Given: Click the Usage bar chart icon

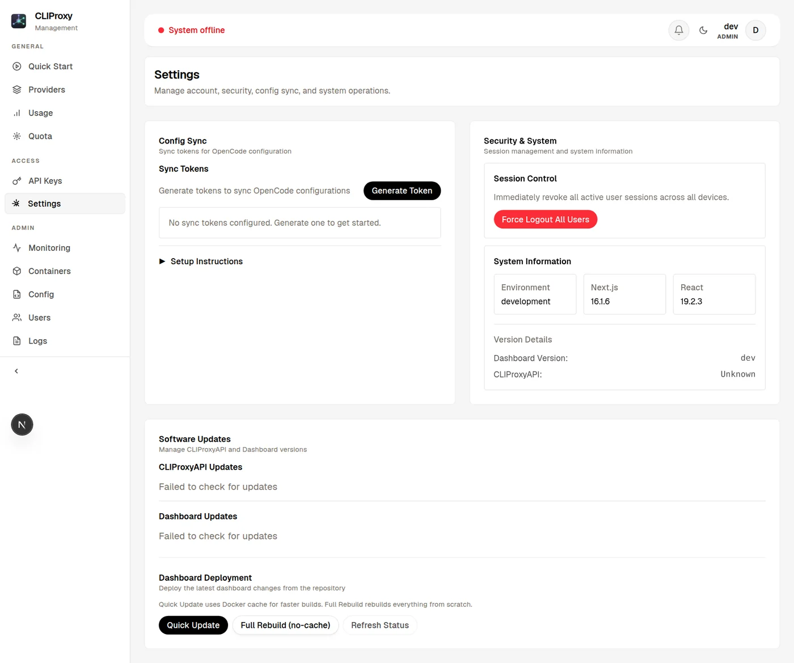Looking at the screenshot, I should click(x=17, y=113).
